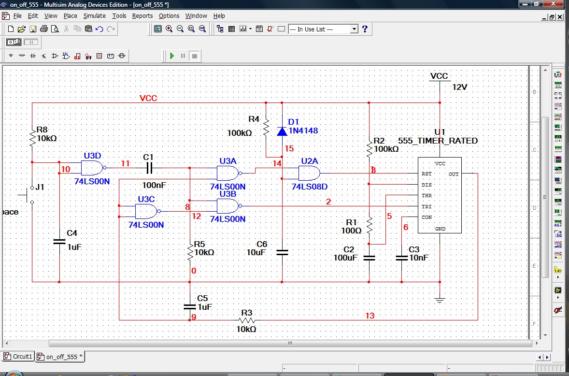Expand the Grapher analysis dropdown arrow
Viewport: 569px width, 376px height.
(250, 29)
